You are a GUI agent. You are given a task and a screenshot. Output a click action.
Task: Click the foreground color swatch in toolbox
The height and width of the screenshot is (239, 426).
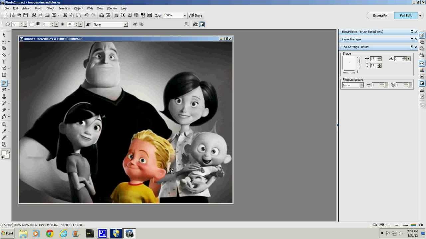[4, 153]
